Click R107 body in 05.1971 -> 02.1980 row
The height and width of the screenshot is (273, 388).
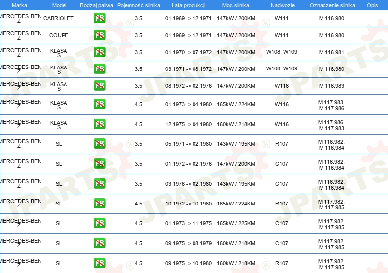click(x=282, y=144)
